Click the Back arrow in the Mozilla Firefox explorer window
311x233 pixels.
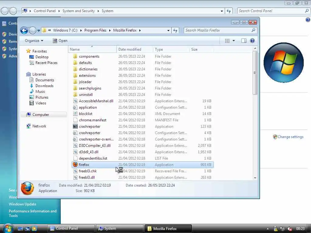coord(24,31)
